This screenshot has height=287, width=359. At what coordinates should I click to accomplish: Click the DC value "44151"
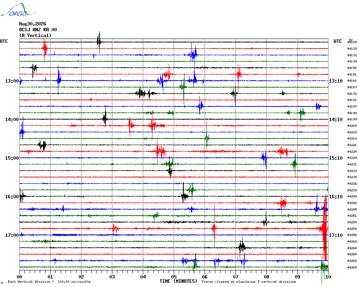coord(352,74)
